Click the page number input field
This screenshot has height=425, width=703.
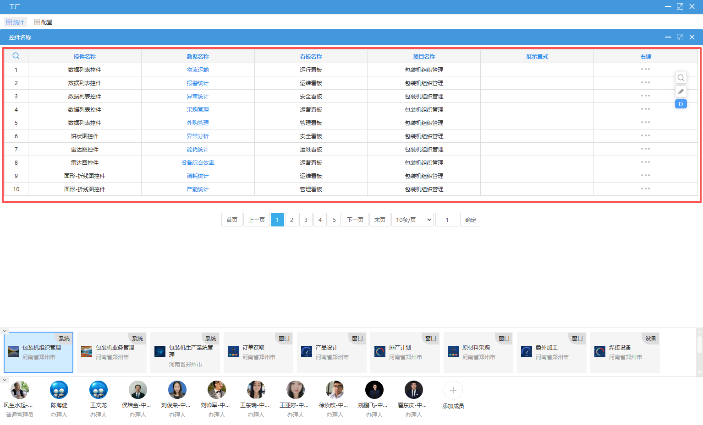(447, 220)
